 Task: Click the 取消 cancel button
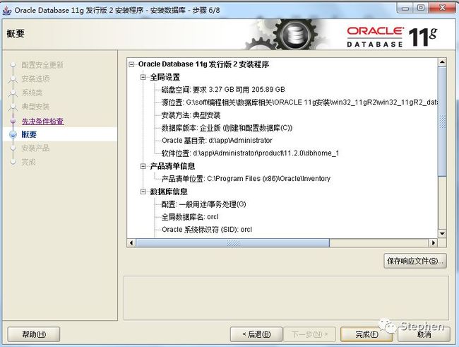tap(424, 334)
